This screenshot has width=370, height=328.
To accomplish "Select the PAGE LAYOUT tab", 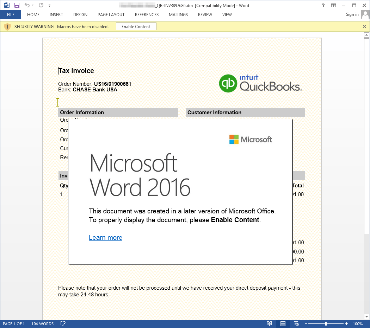I will pos(111,15).
